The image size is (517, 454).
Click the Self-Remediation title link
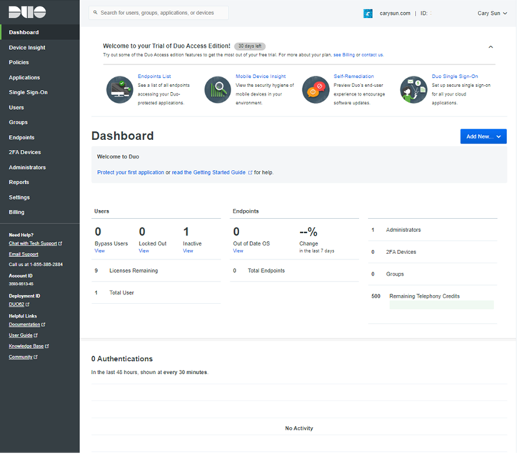[353, 76]
